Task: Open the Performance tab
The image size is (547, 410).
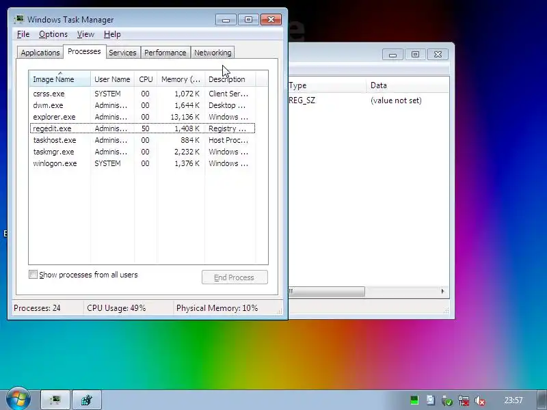Action: pos(165,53)
